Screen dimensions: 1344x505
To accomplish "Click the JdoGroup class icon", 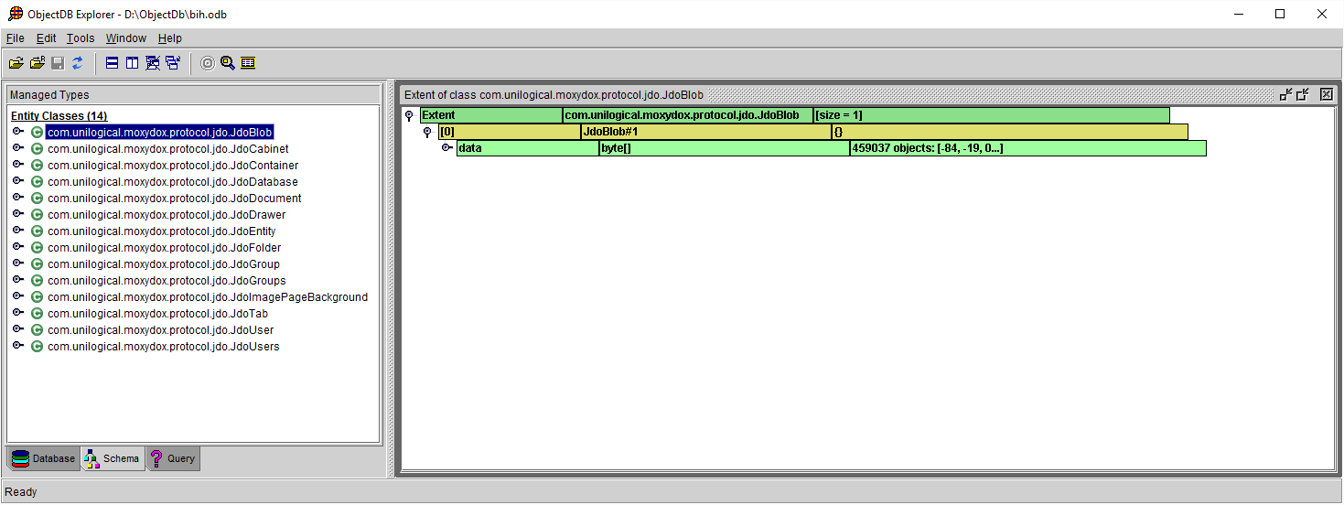I will [38, 264].
